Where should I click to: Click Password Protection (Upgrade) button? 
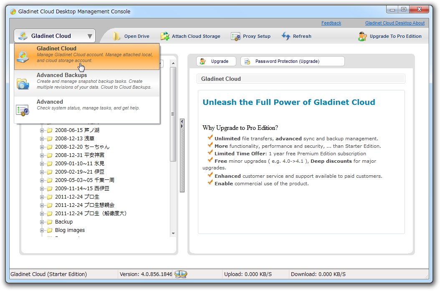coord(292,61)
